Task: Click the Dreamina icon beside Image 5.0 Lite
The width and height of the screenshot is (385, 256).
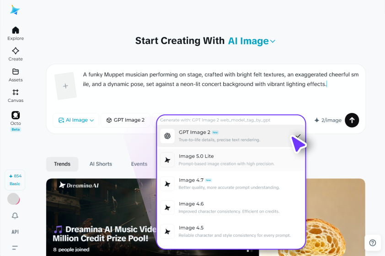Action: coord(167,160)
